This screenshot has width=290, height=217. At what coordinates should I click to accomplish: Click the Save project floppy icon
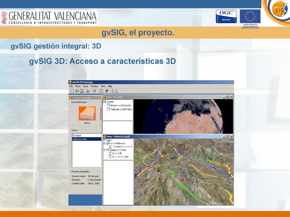click(81, 91)
